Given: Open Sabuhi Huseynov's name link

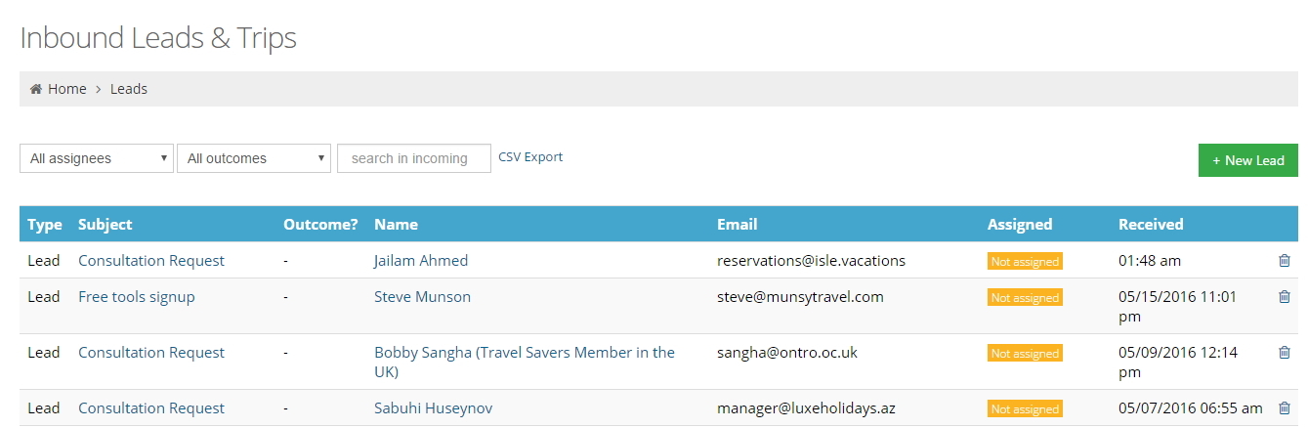Looking at the screenshot, I should (433, 408).
